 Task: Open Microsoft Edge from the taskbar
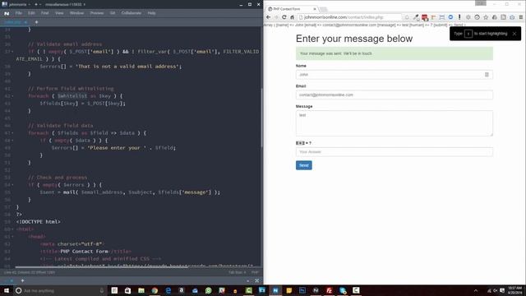coord(168,290)
